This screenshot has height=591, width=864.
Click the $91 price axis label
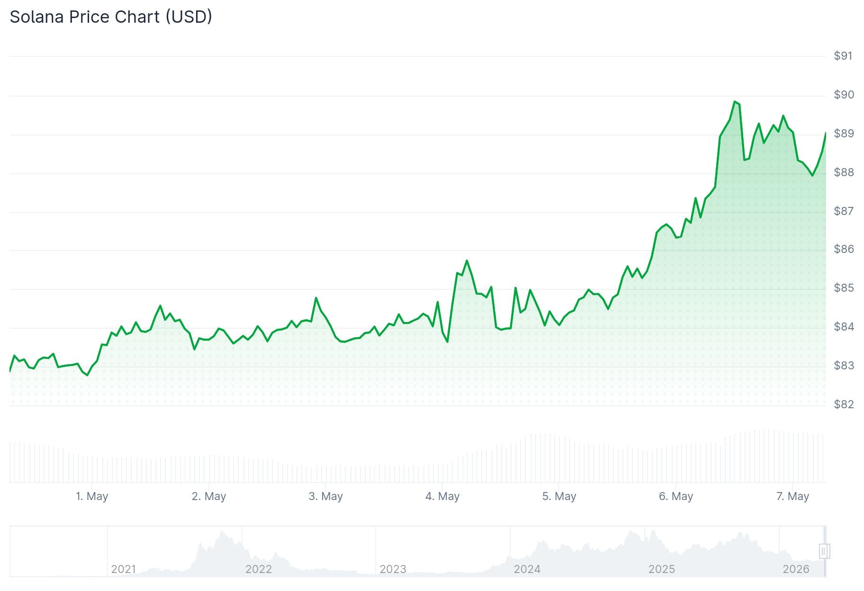point(843,56)
